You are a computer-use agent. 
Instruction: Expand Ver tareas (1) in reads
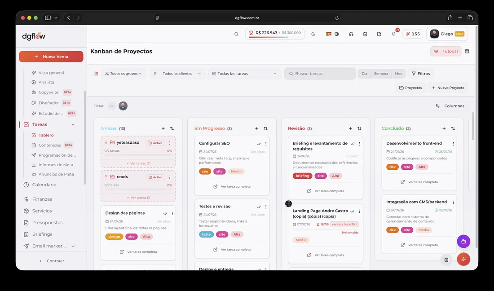point(138,198)
